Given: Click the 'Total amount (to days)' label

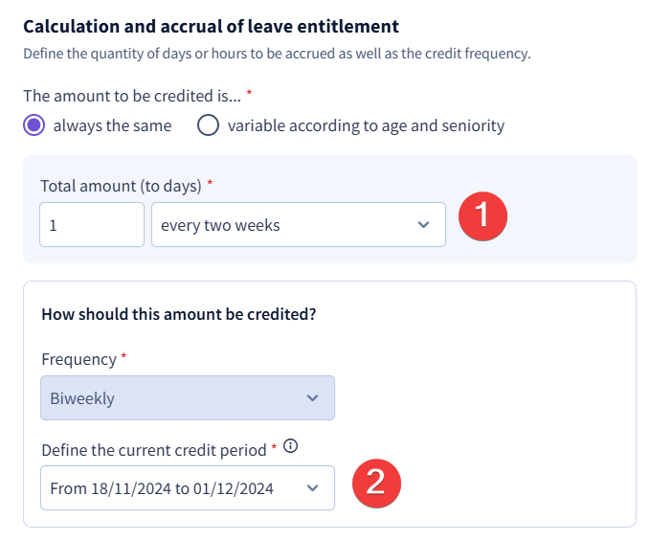Looking at the screenshot, I should pyautogui.click(x=121, y=186).
